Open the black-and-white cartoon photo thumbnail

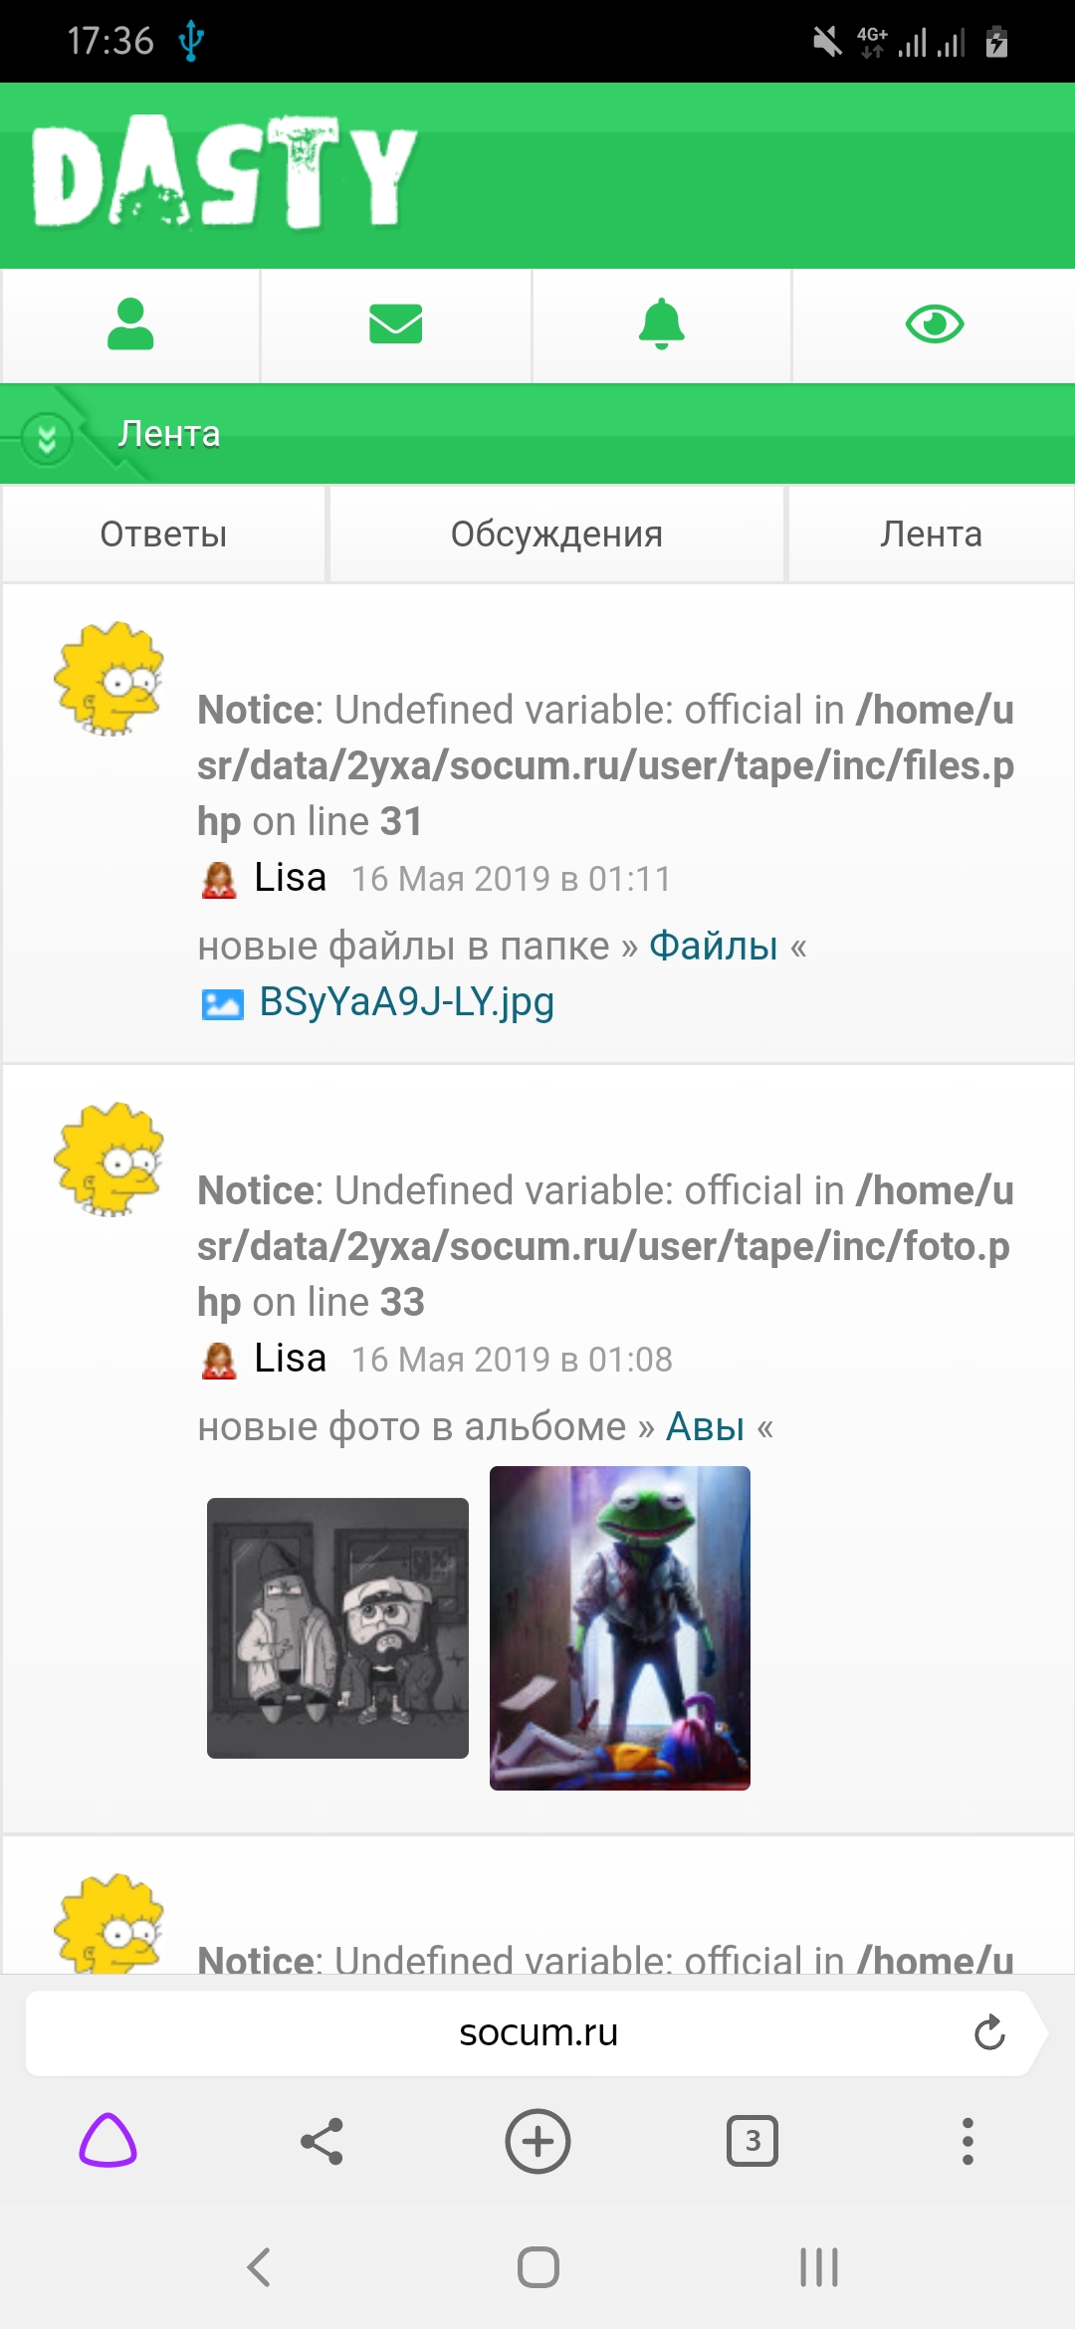[337, 1628]
